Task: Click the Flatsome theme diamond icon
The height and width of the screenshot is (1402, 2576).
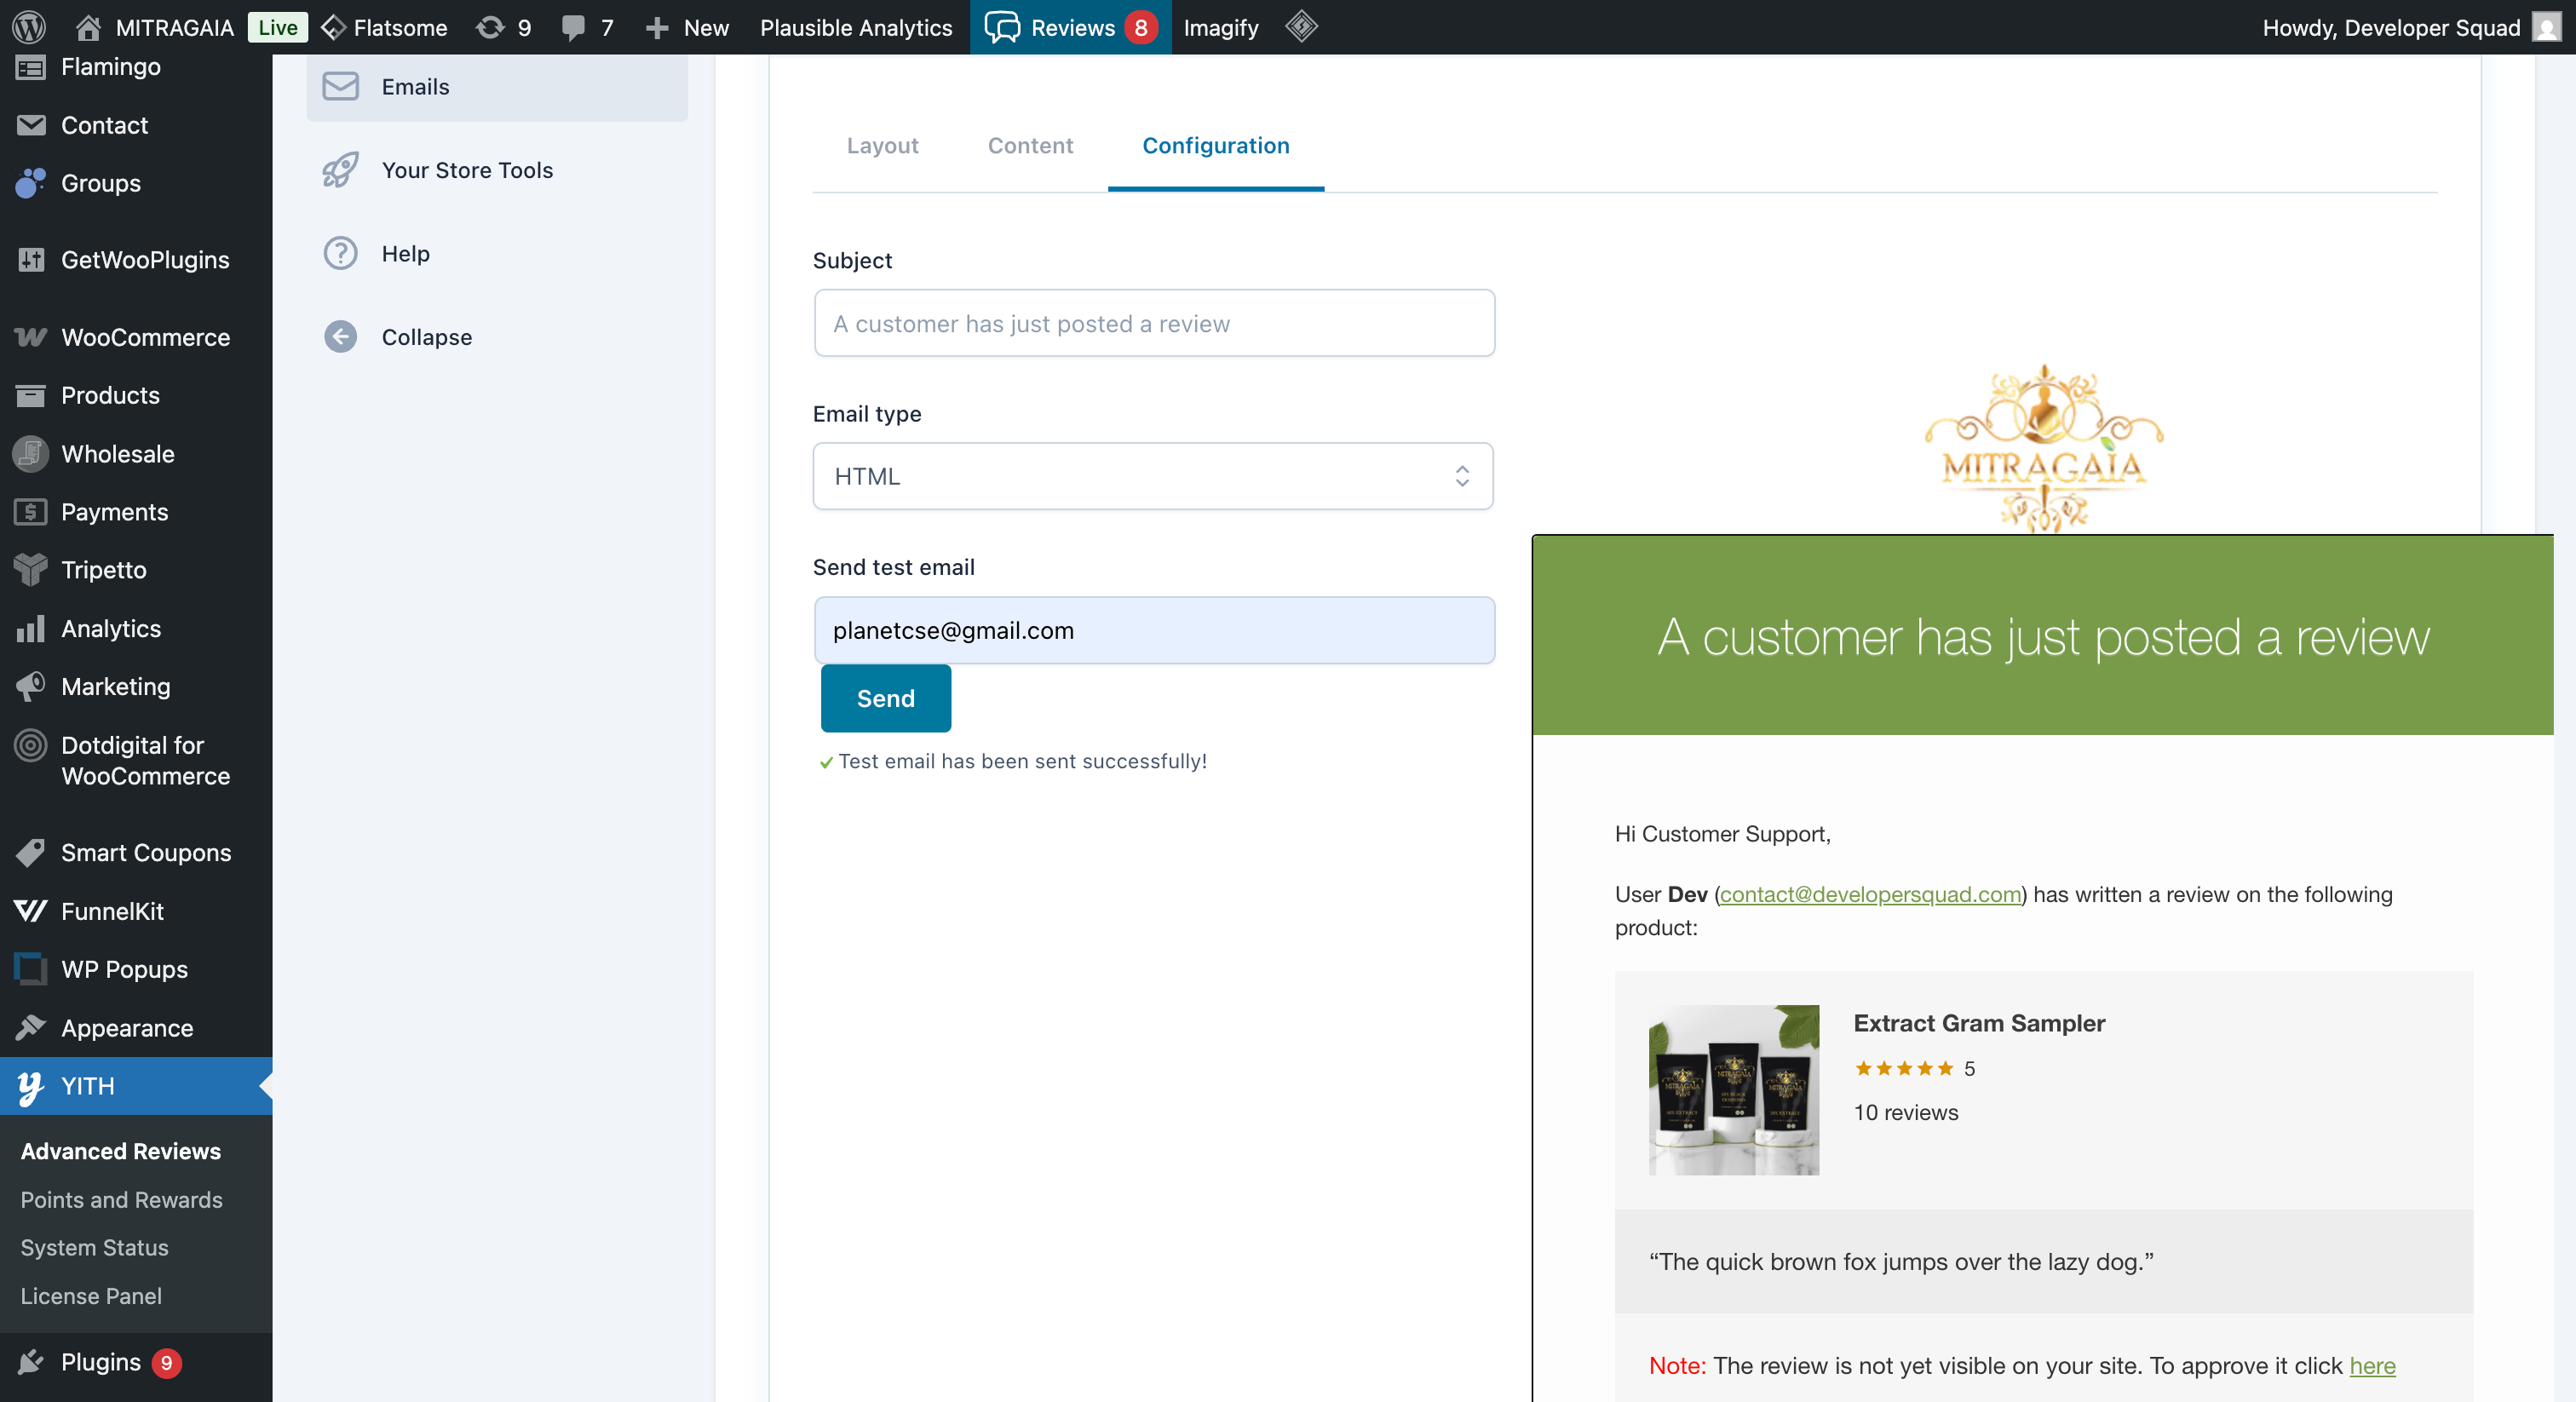Action: [x=333, y=27]
